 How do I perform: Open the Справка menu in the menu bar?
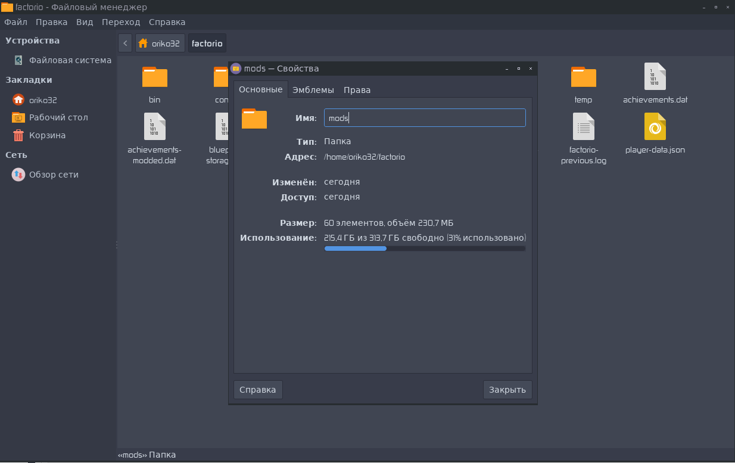pyautogui.click(x=167, y=22)
